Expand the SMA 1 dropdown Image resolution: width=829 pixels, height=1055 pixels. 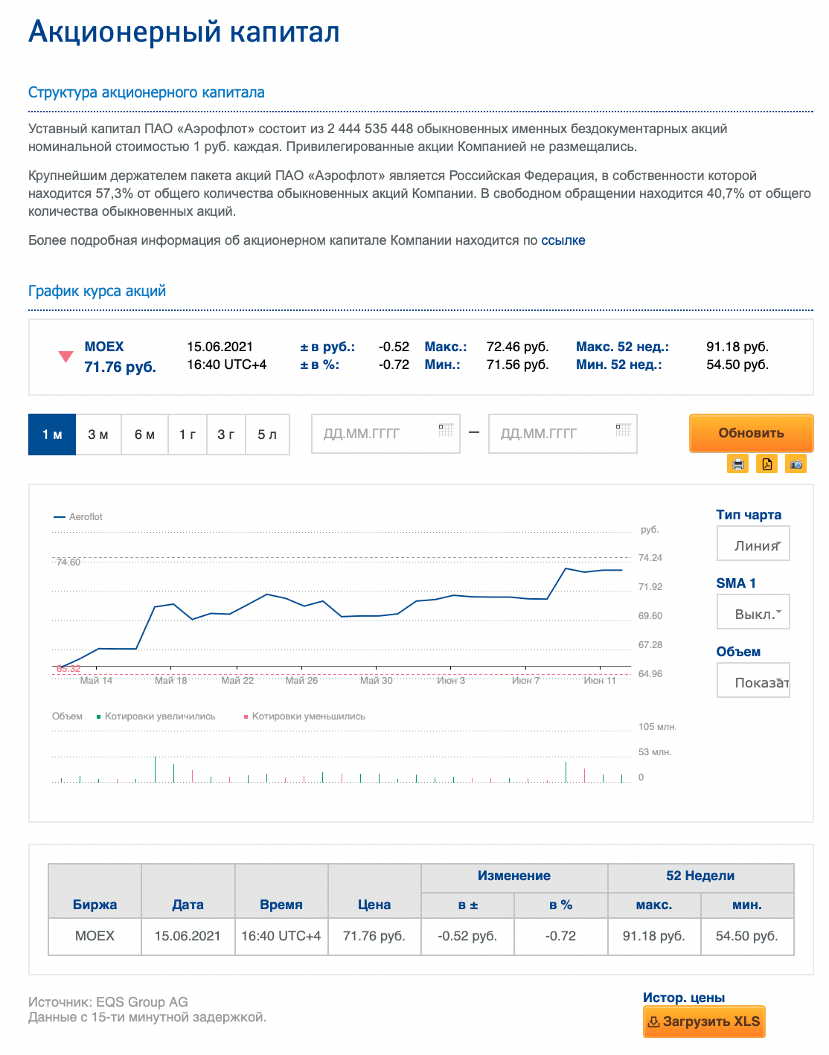pyautogui.click(x=752, y=612)
